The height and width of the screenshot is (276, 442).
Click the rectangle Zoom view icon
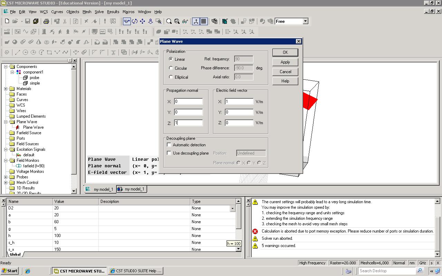coord(158,21)
